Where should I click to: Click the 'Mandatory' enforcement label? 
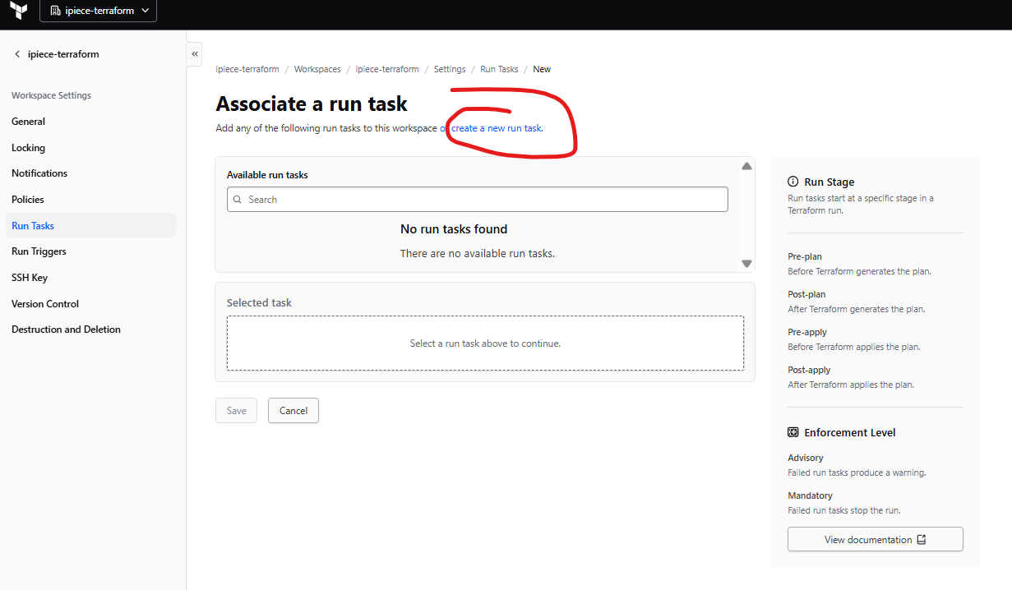pos(810,496)
